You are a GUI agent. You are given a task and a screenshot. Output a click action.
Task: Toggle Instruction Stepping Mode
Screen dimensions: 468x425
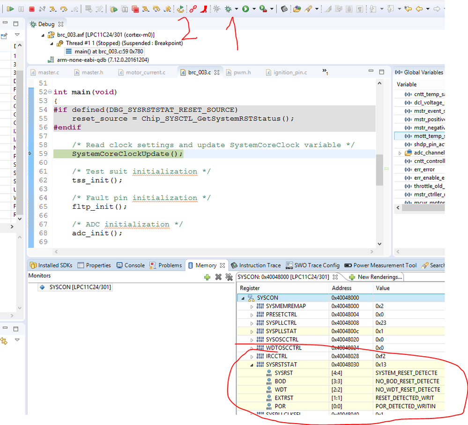pos(100,9)
